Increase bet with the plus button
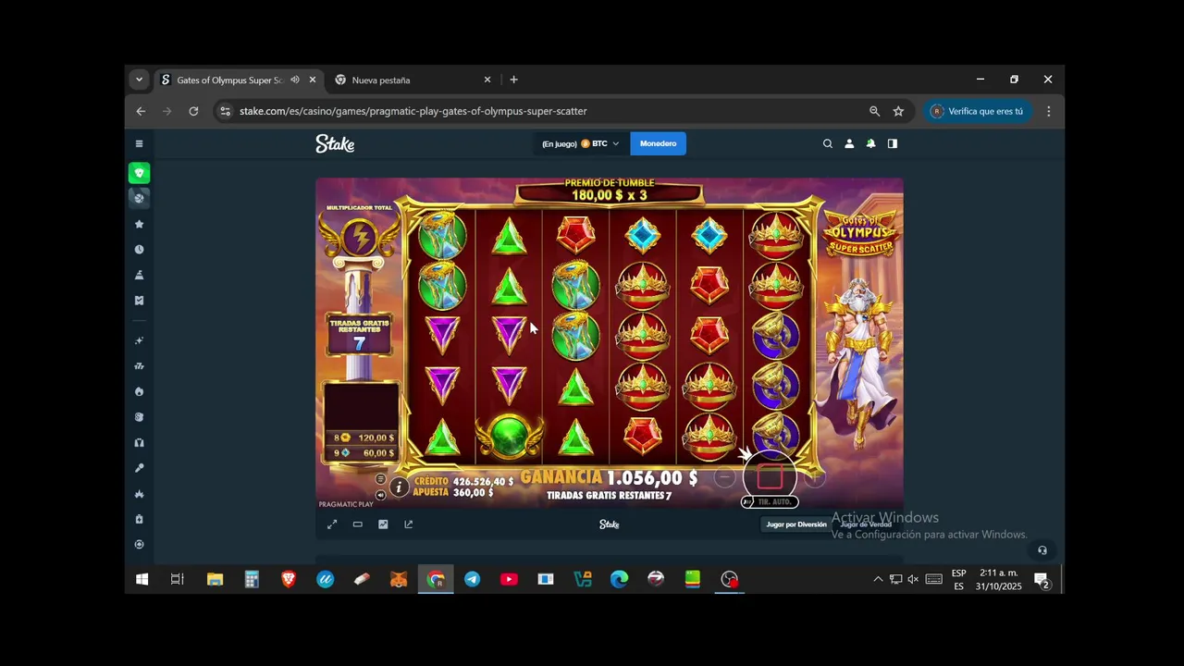The height and width of the screenshot is (666, 1184). (814, 477)
